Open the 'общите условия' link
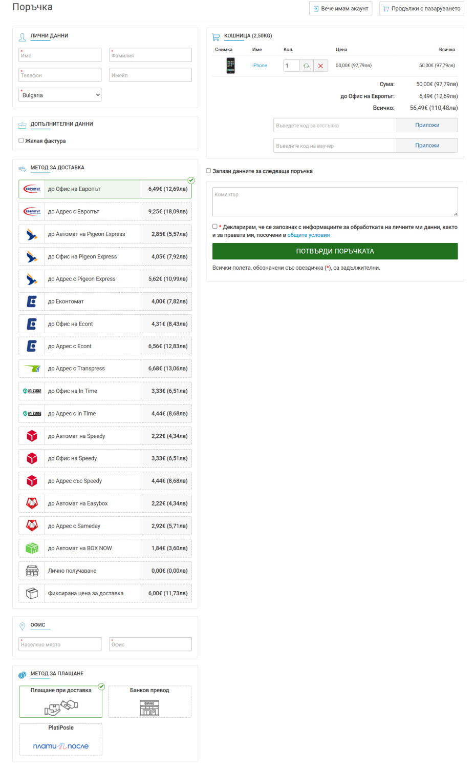This screenshot has width=475, height=769. click(x=309, y=235)
